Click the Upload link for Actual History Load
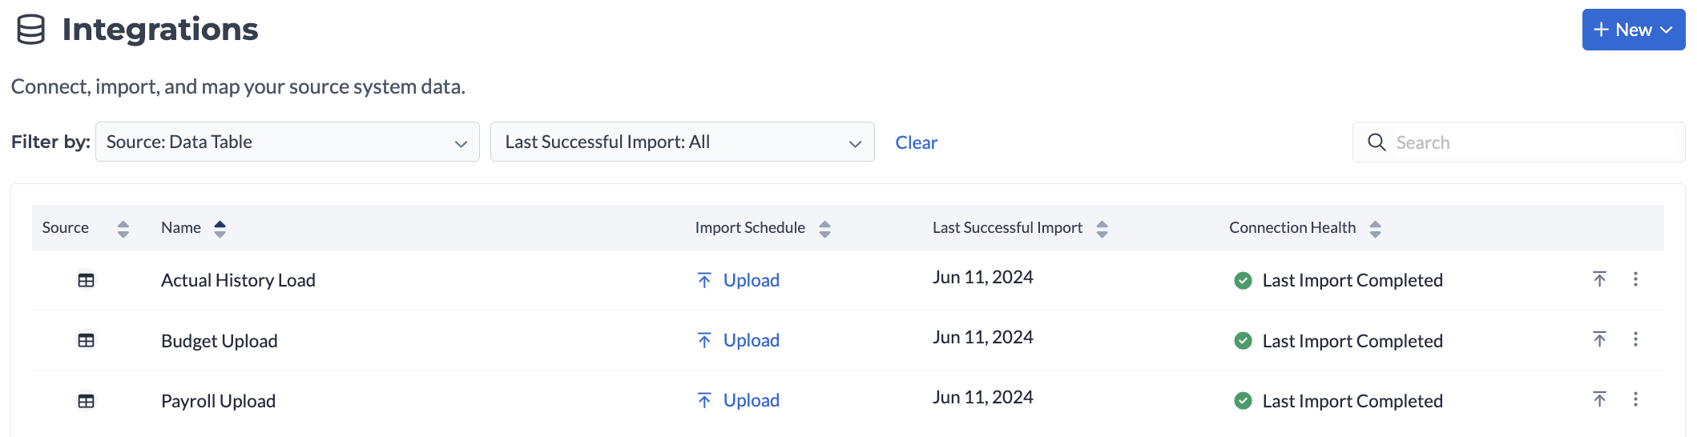1697x437 pixels. pos(751,280)
